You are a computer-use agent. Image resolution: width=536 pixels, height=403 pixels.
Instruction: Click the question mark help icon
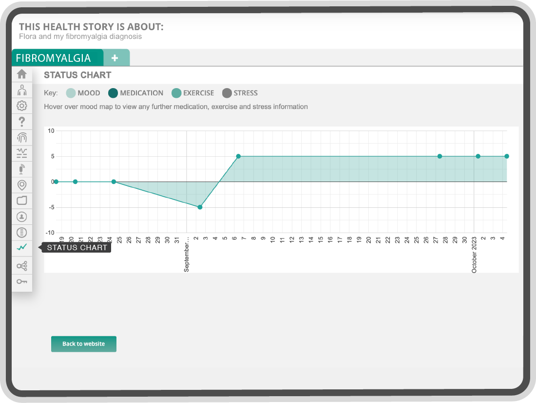tap(22, 122)
